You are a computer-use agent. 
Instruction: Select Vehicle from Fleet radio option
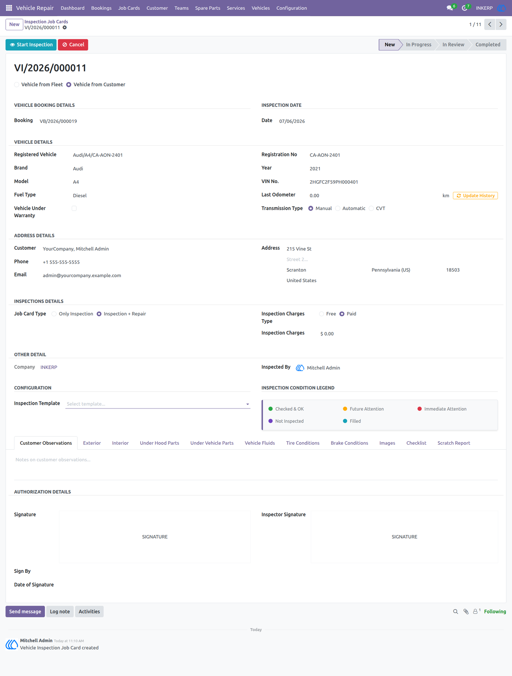pyautogui.click(x=17, y=84)
